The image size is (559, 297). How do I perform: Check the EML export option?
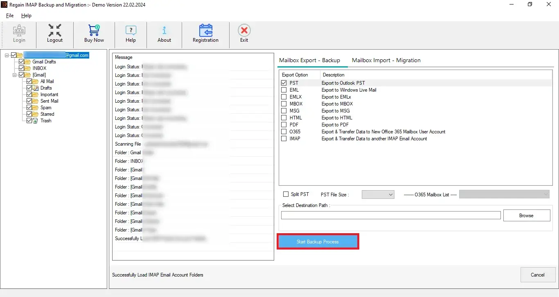(284, 90)
